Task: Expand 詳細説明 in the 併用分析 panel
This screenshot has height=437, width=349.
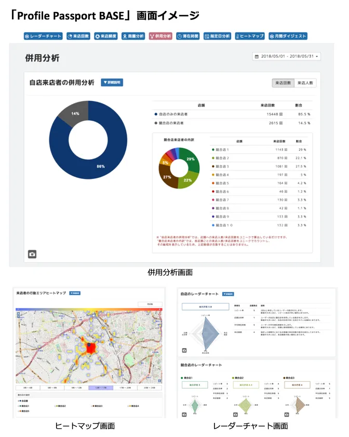Action: pos(112,82)
